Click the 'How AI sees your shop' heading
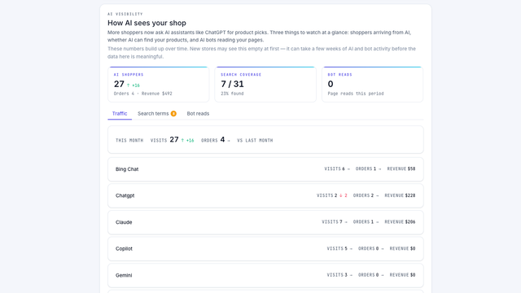The height and width of the screenshot is (293, 521). [x=147, y=23]
